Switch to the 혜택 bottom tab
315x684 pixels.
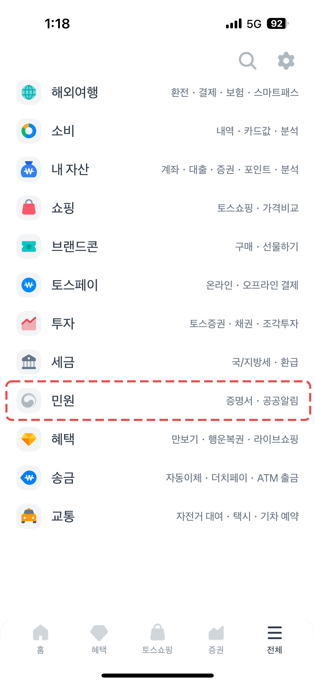tap(99, 639)
